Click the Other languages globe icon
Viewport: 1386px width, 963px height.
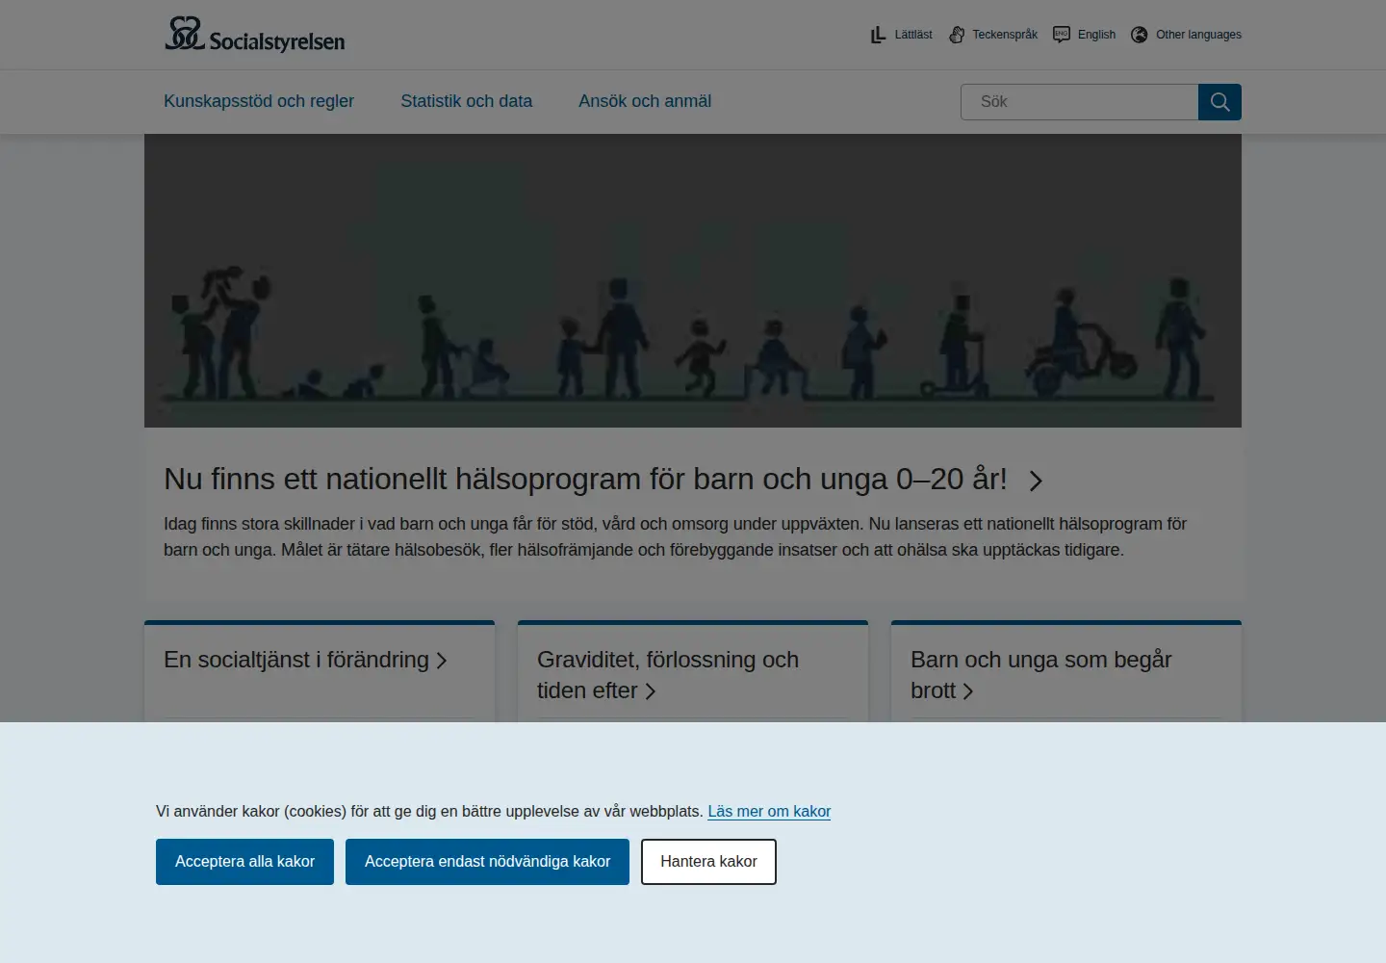[1140, 35]
